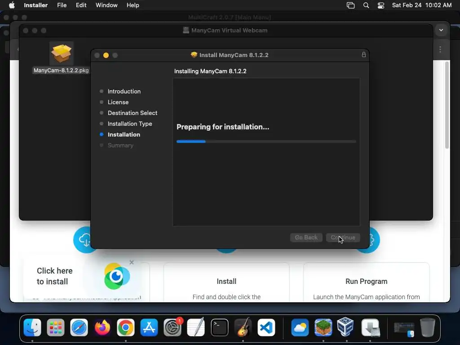Open the Edit menu
460x345 pixels.
(x=81, y=5)
